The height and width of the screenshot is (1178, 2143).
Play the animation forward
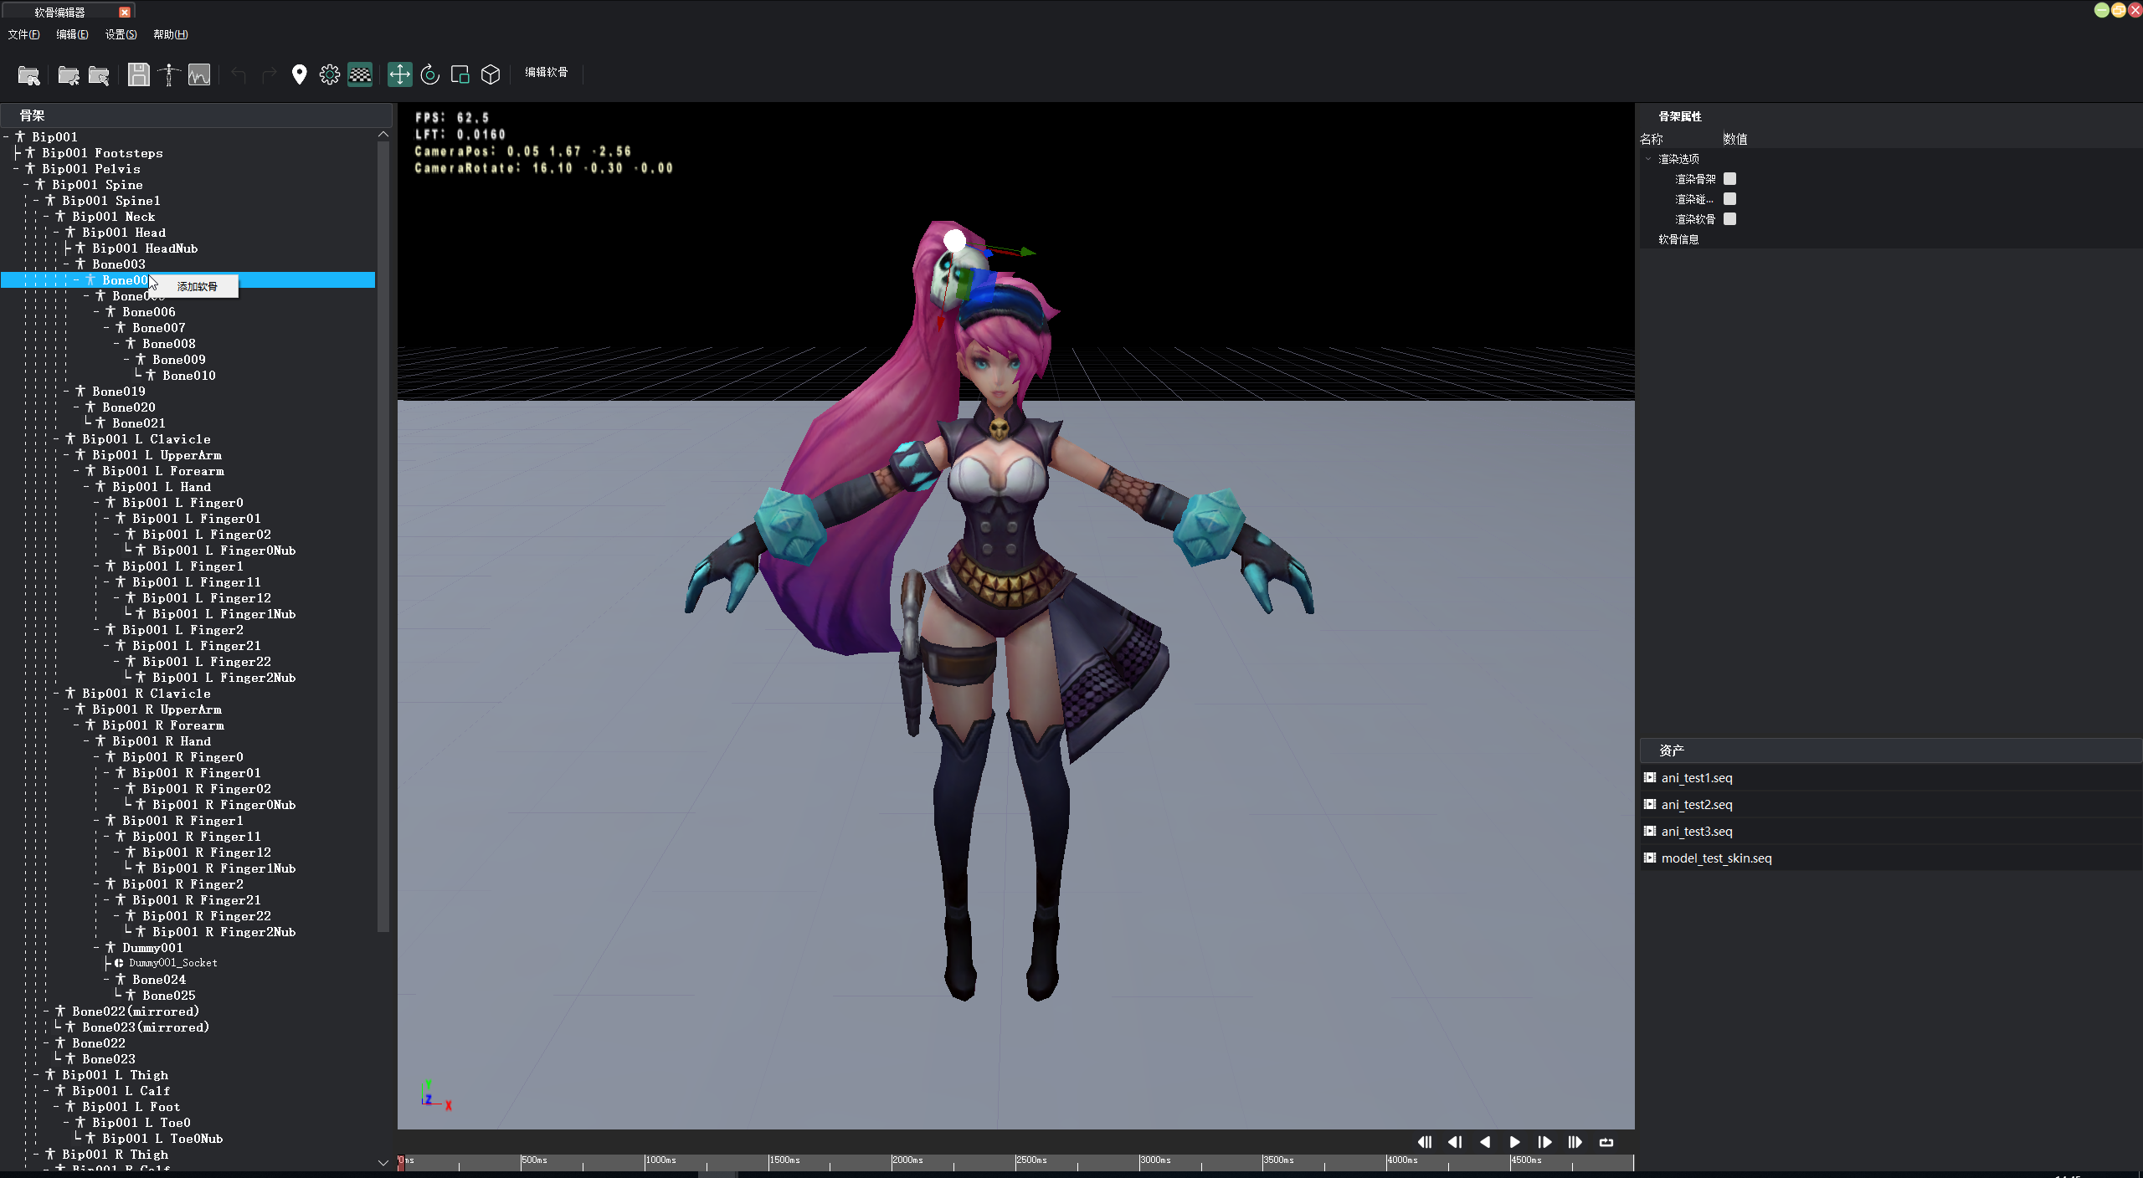[1515, 1142]
